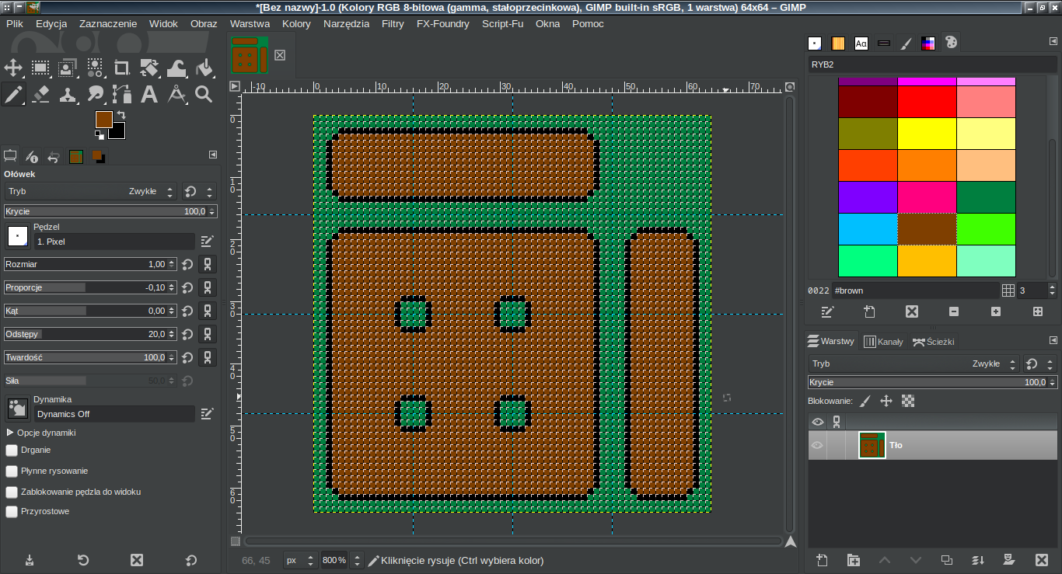Select the Smudge tool

click(95, 95)
